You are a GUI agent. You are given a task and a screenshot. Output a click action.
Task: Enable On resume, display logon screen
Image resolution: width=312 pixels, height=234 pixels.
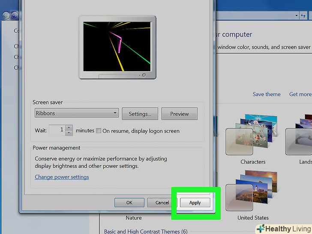(x=99, y=131)
